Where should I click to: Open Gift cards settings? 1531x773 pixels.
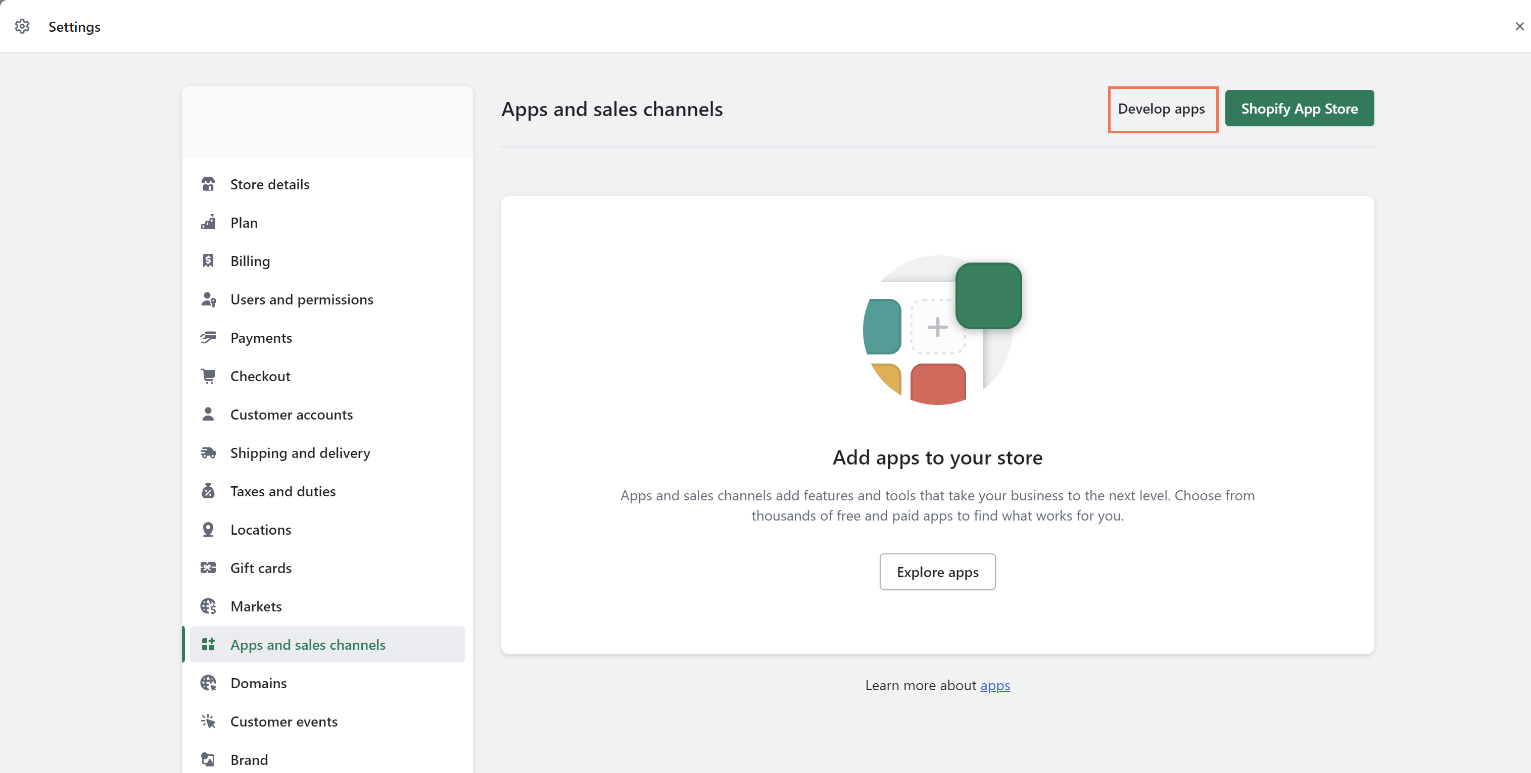tap(327, 568)
